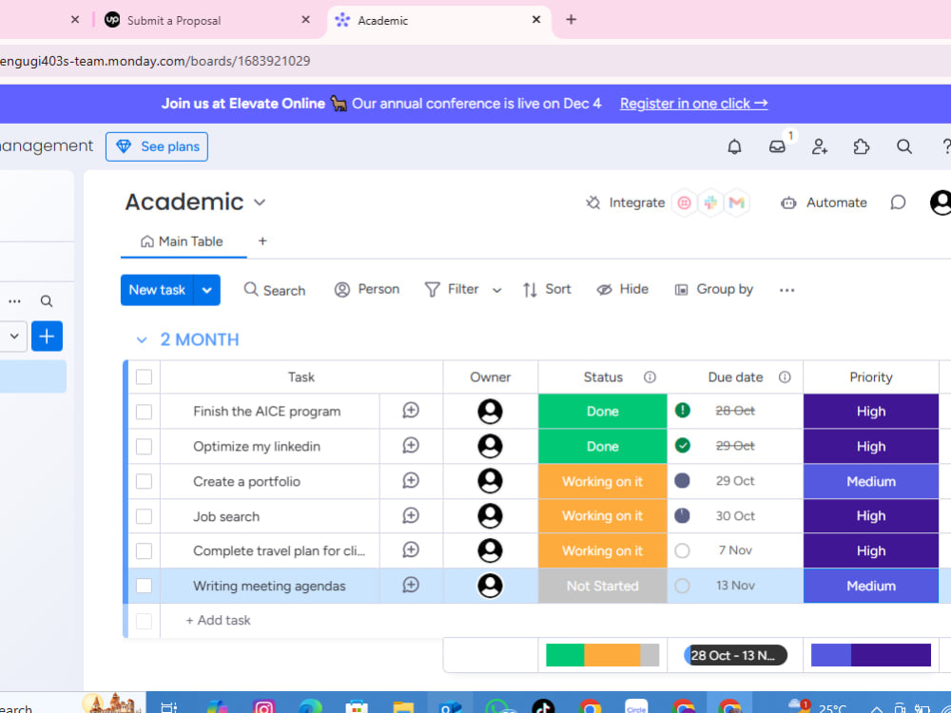Click the New task button

157,290
